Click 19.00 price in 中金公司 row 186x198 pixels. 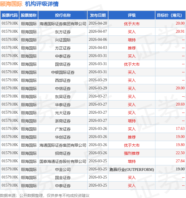180,169
